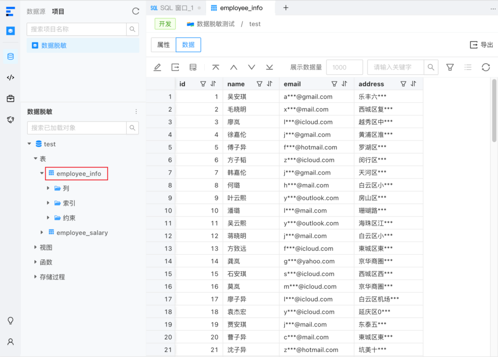Go to next row arrow
The width and height of the screenshot is (498, 357).
(252, 67)
